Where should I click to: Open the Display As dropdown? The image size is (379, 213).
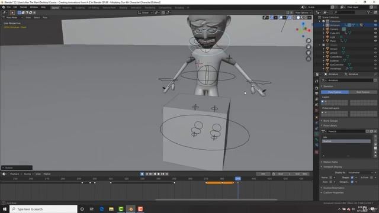tap(361, 173)
